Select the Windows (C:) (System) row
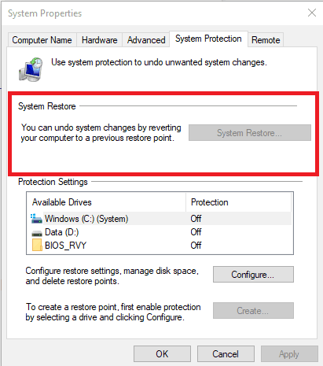The height and width of the screenshot is (366, 323). [160, 219]
